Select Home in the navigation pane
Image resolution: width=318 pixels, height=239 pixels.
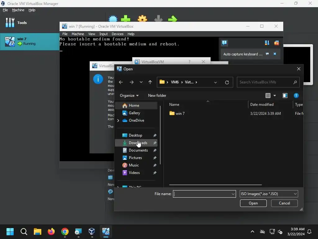pos(136,105)
